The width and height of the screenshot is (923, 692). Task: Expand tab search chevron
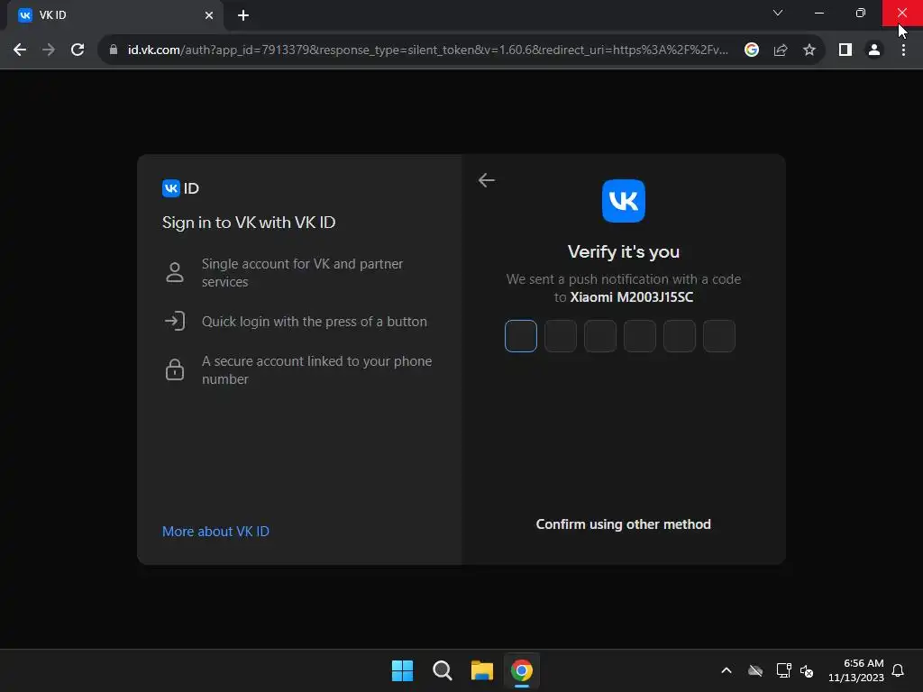pyautogui.click(x=778, y=13)
